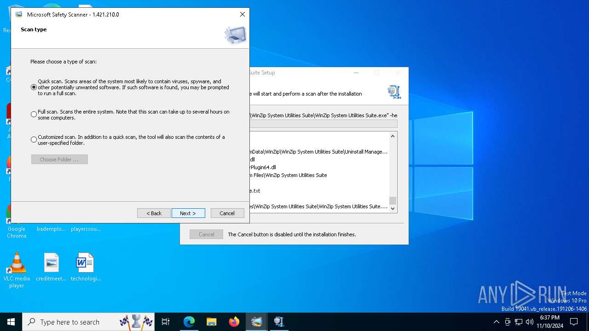The height and width of the screenshot is (331, 589).
Task: Launch Microsoft Edge from the taskbar
Action: 189,322
